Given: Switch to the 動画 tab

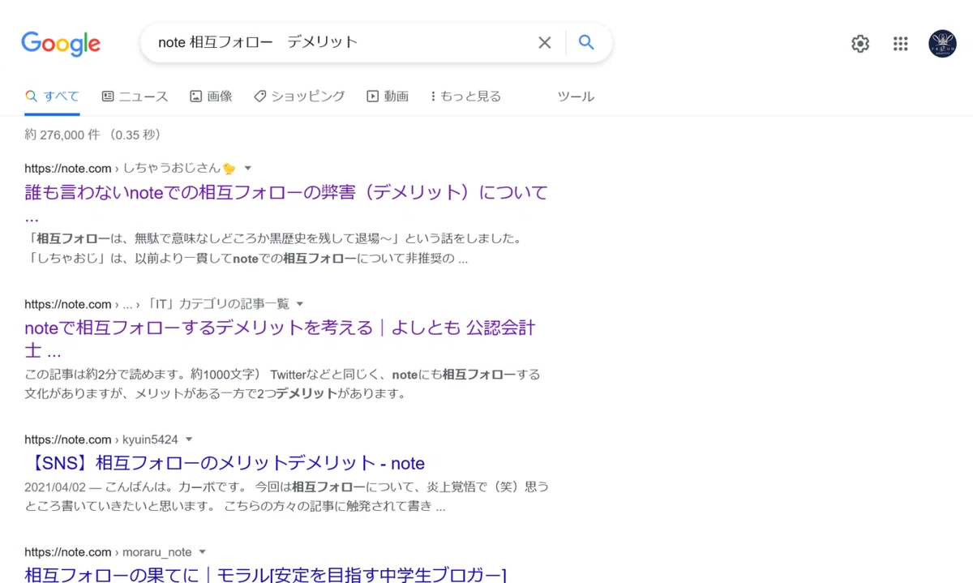Looking at the screenshot, I should [388, 96].
